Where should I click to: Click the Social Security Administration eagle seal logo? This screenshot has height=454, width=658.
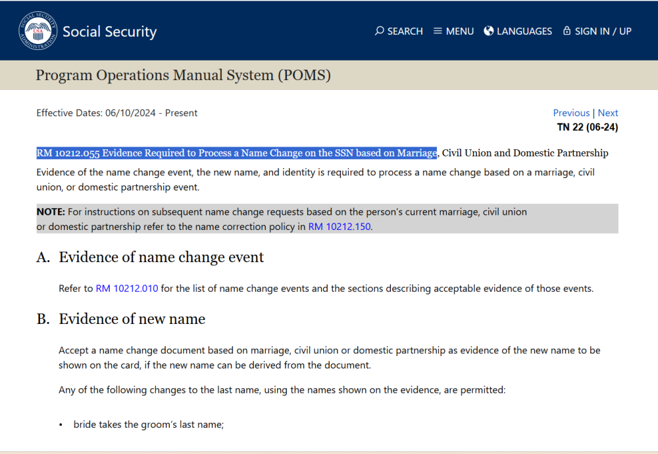(x=38, y=32)
